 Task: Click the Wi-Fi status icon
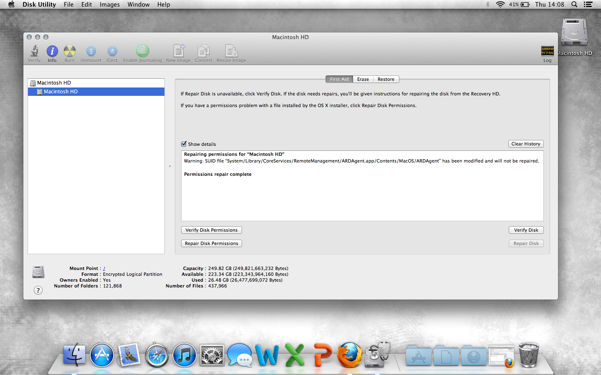(x=500, y=5)
